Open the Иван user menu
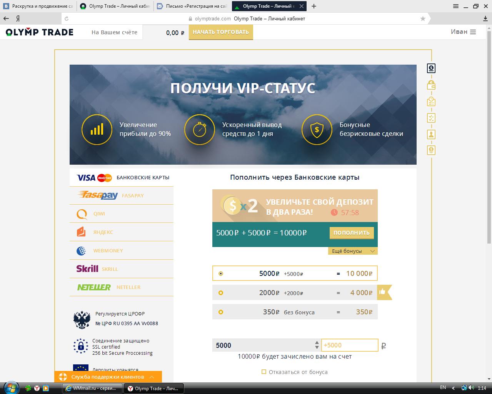492x394 pixels. click(463, 32)
